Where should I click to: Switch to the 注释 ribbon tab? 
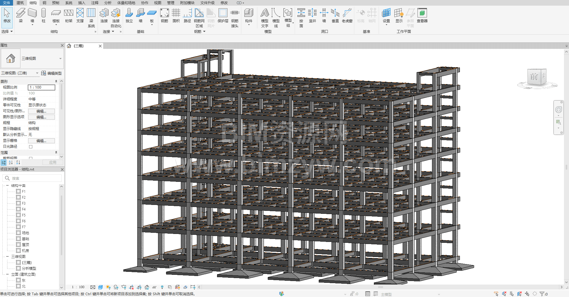[95, 3]
